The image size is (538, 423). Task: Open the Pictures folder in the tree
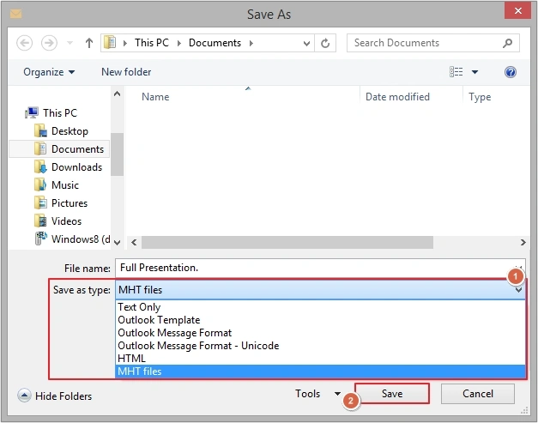(70, 203)
